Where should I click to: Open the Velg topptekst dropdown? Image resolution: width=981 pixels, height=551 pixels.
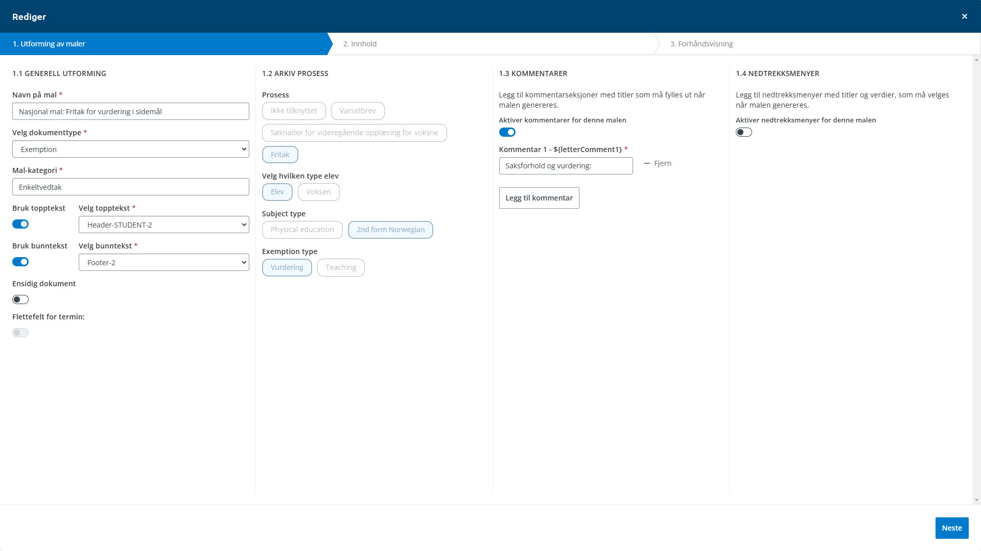pyautogui.click(x=163, y=224)
